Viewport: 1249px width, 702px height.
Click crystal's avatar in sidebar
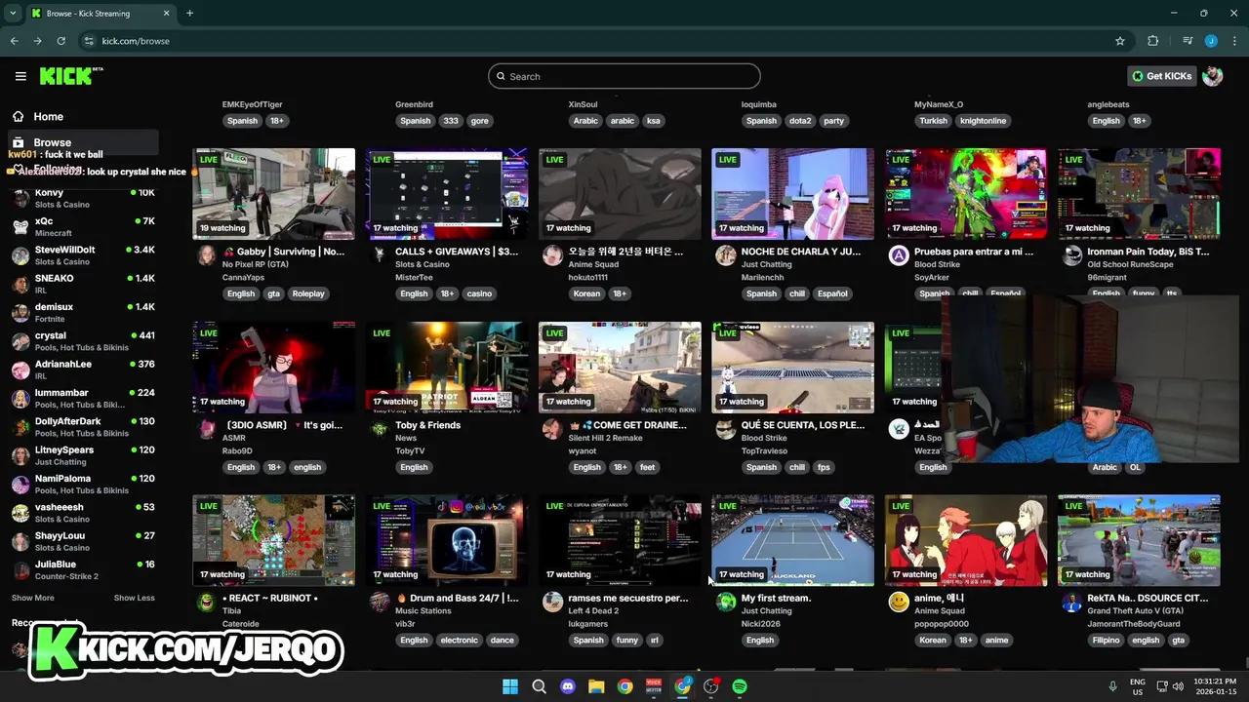point(20,341)
